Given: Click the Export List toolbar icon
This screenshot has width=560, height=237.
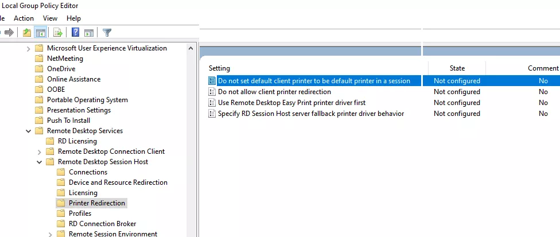Looking at the screenshot, I should (x=58, y=33).
